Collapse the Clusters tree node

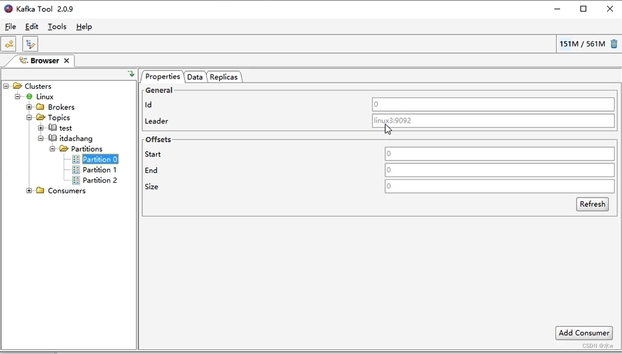coord(6,86)
